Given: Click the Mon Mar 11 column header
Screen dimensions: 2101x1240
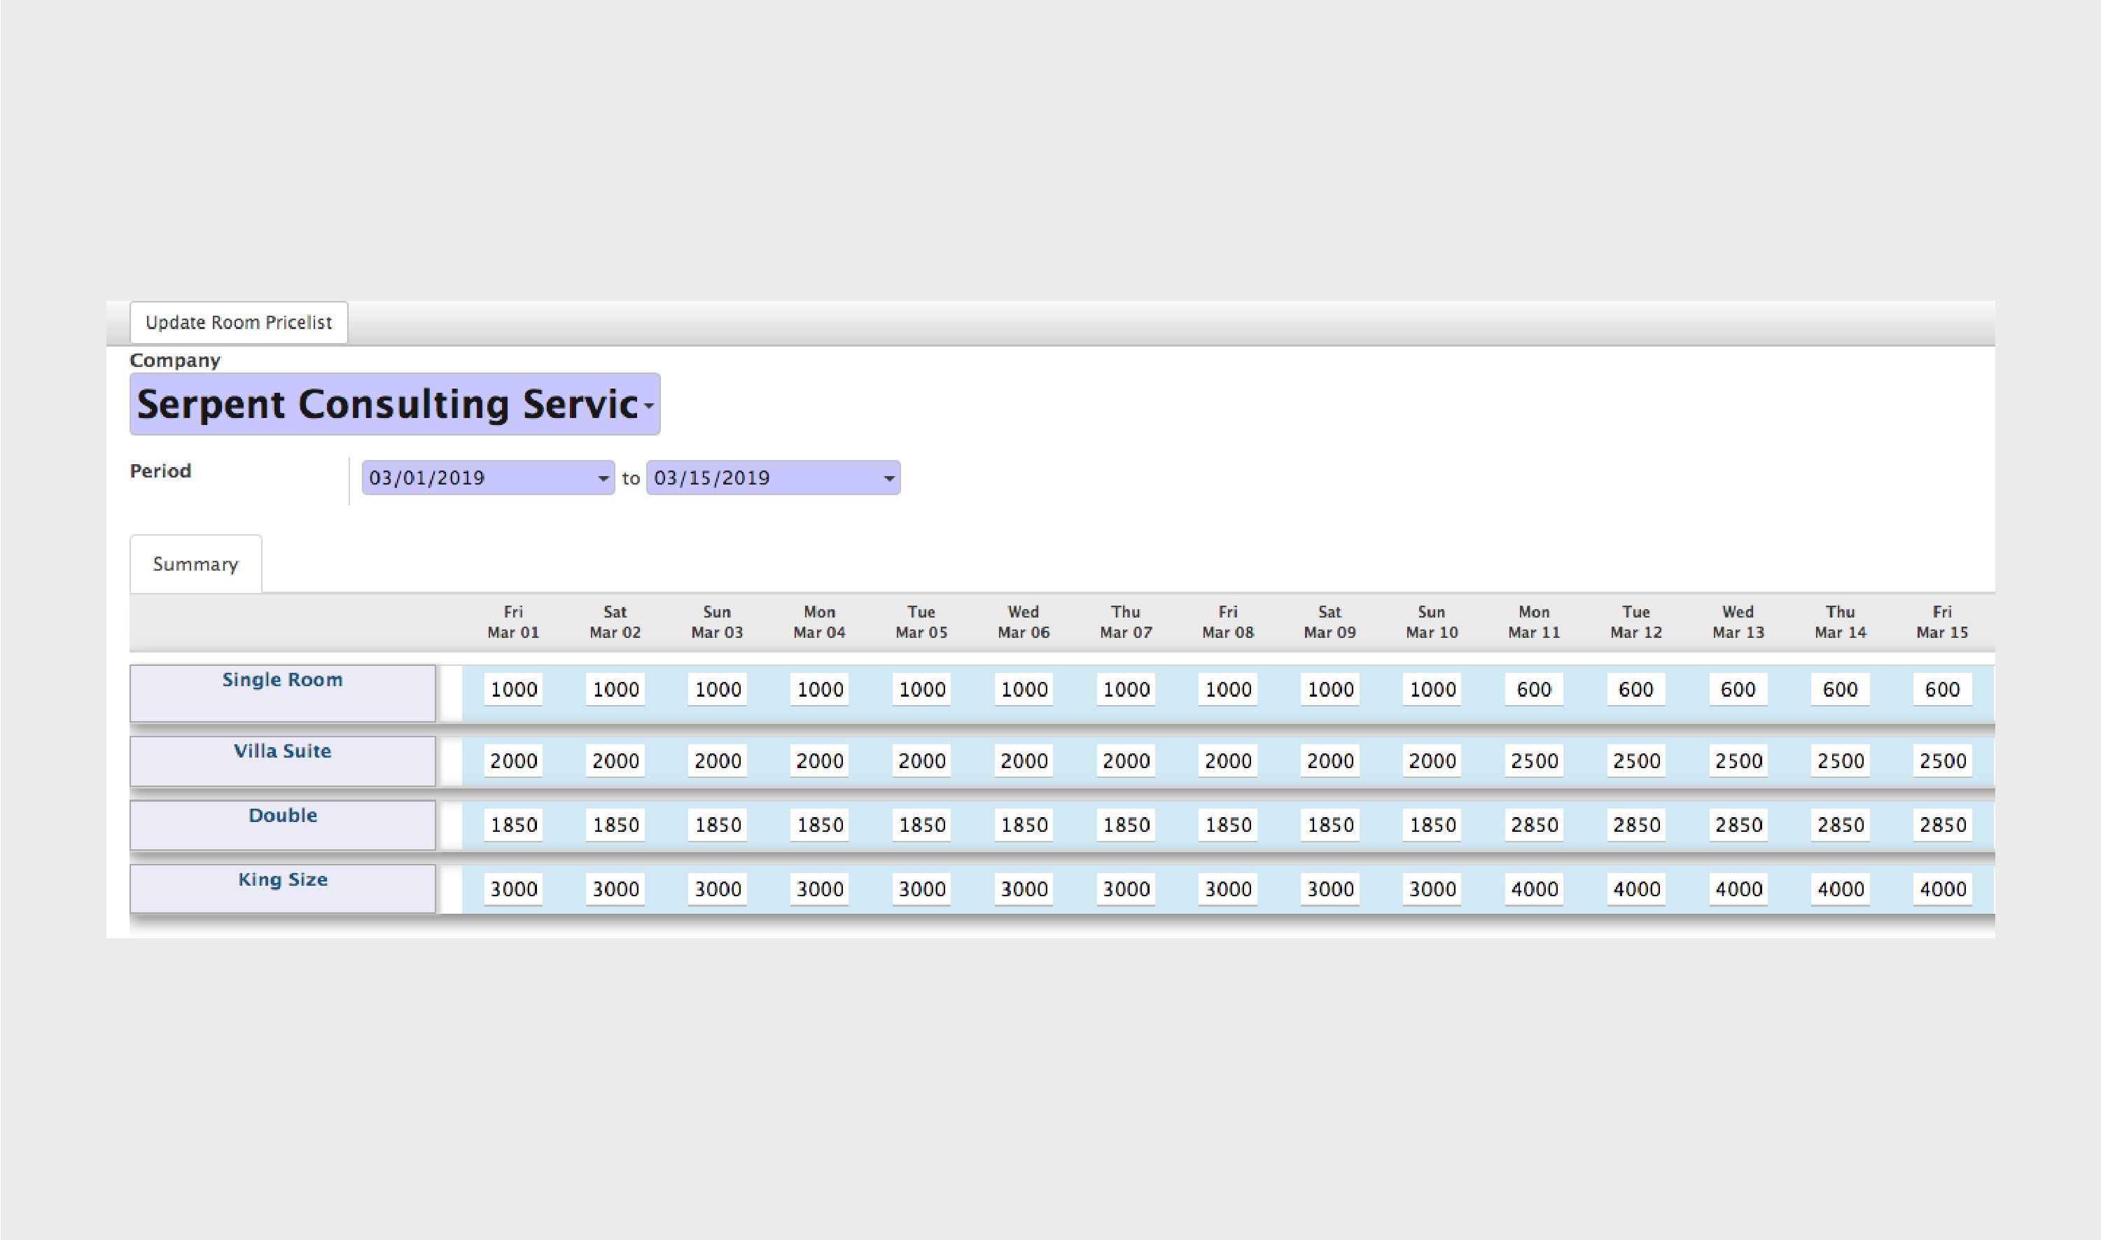Looking at the screenshot, I should pyautogui.click(x=1534, y=622).
